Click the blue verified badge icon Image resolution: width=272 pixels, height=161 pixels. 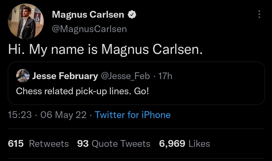[x=132, y=15]
